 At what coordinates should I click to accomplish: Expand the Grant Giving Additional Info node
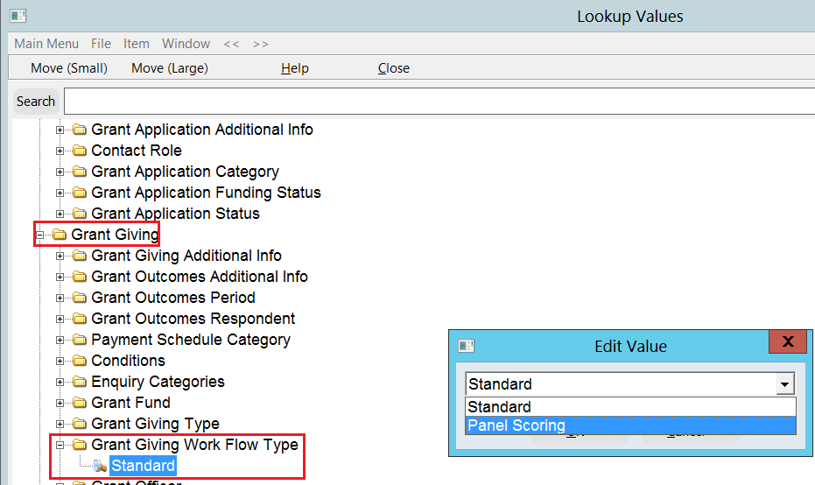pos(60,256)
